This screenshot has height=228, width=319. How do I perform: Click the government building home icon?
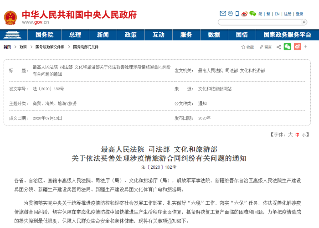[x=12, y=35]
